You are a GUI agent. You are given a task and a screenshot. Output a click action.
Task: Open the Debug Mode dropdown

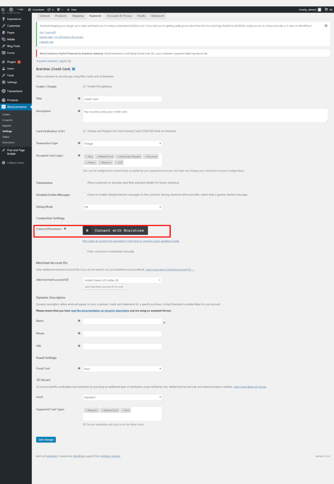[122, 207]
